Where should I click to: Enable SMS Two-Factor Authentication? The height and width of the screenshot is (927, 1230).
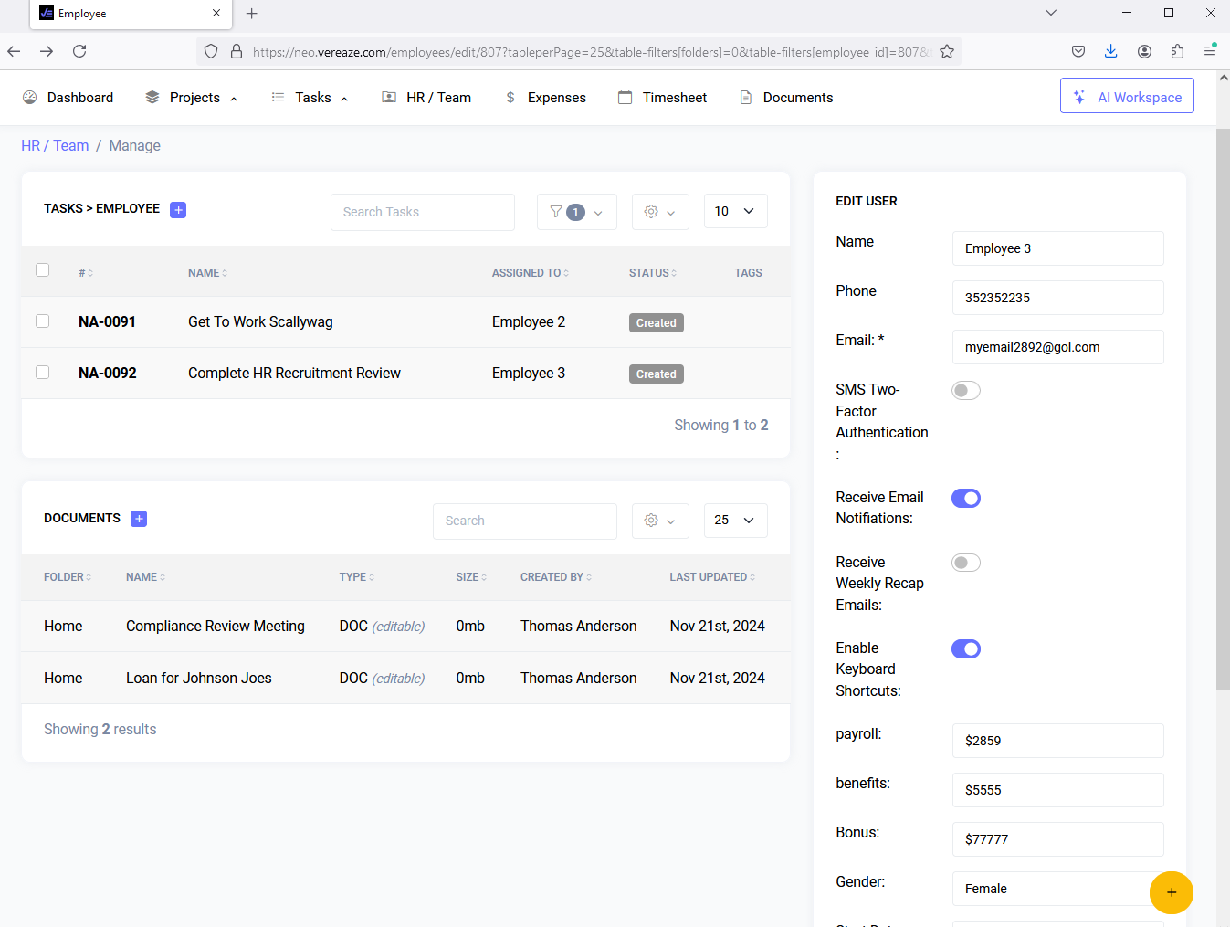click(x=965, y=390)
